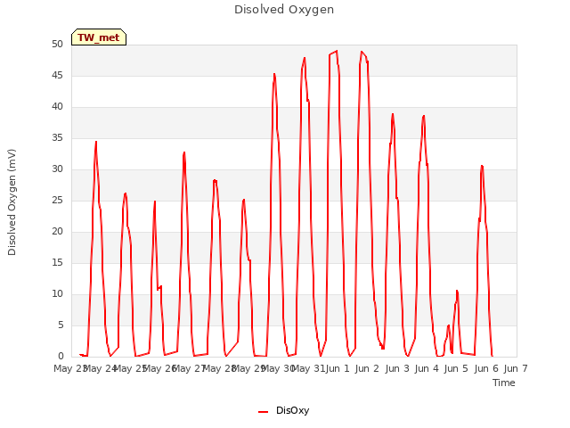Click the y-axis tick value 5
This screenshot has width=570, height=428.
click(x=61, y=325)
